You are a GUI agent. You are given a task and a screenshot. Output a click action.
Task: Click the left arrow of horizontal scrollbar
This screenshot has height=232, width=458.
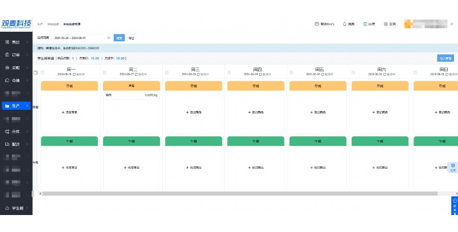pos(40,194)
